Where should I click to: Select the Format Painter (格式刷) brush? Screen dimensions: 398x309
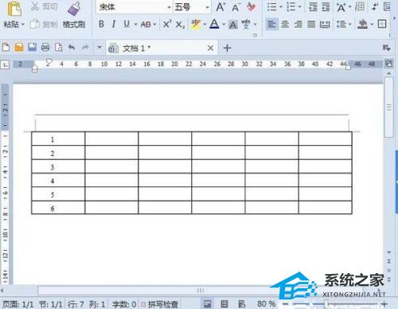tap(74, 9)
